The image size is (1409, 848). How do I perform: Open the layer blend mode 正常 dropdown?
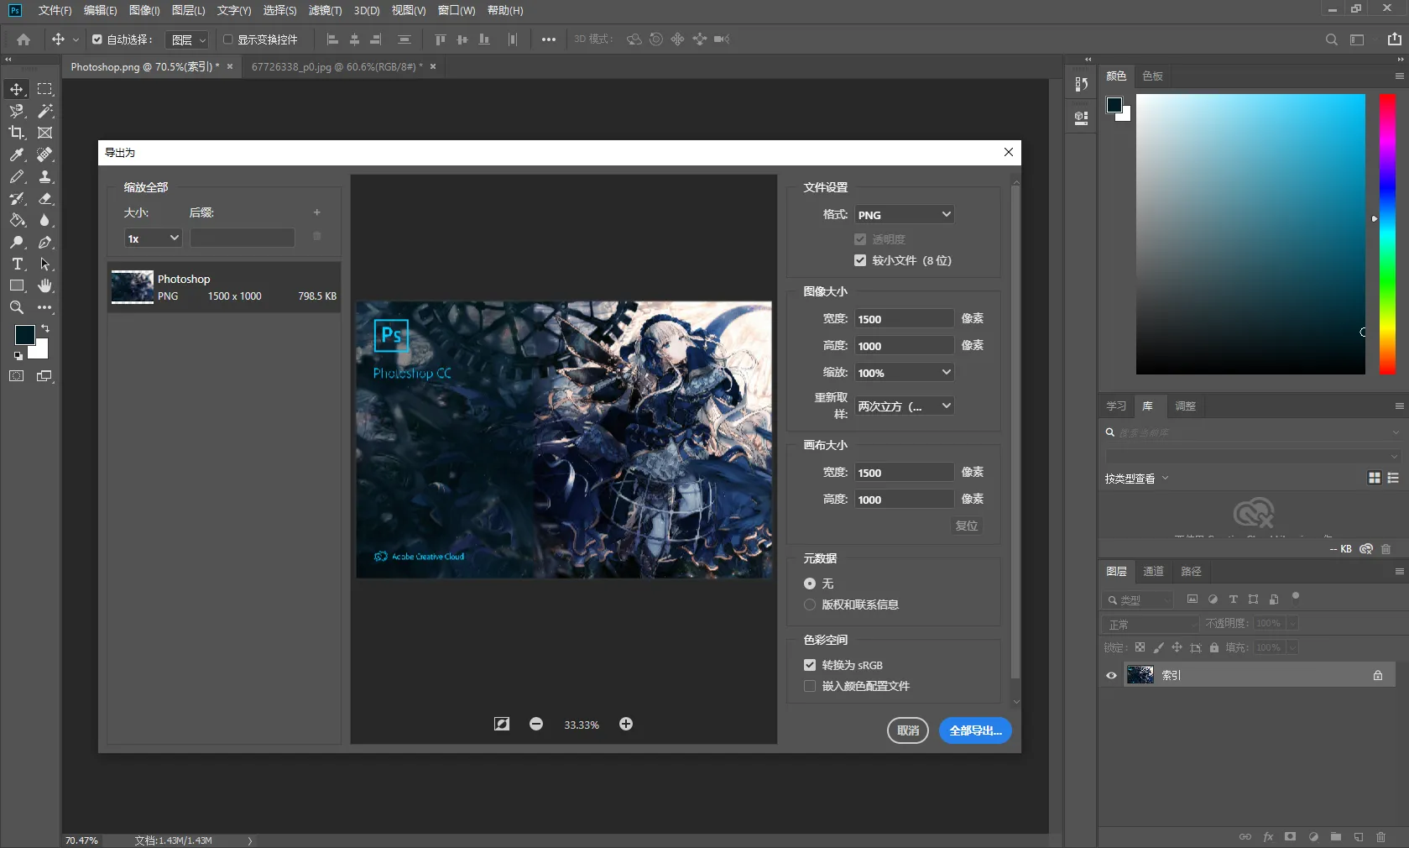click(x=1151, y=624)
